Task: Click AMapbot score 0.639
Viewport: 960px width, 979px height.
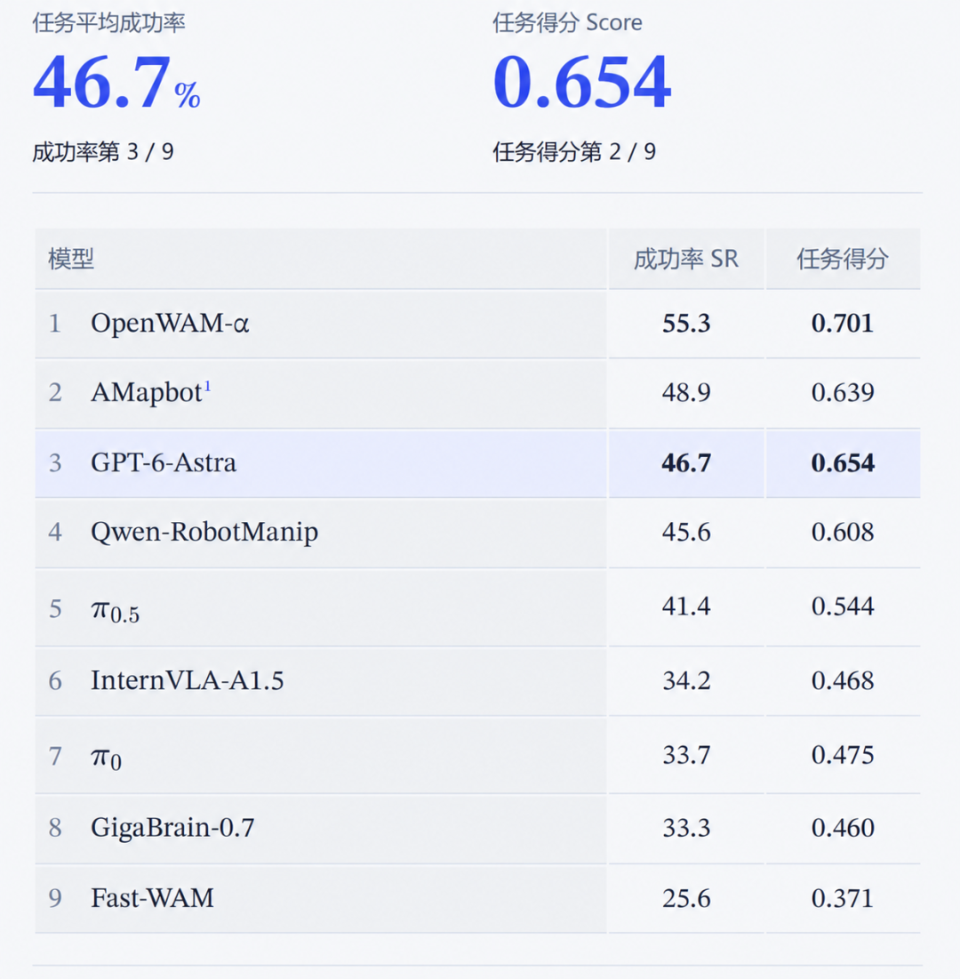Action: 843,392
